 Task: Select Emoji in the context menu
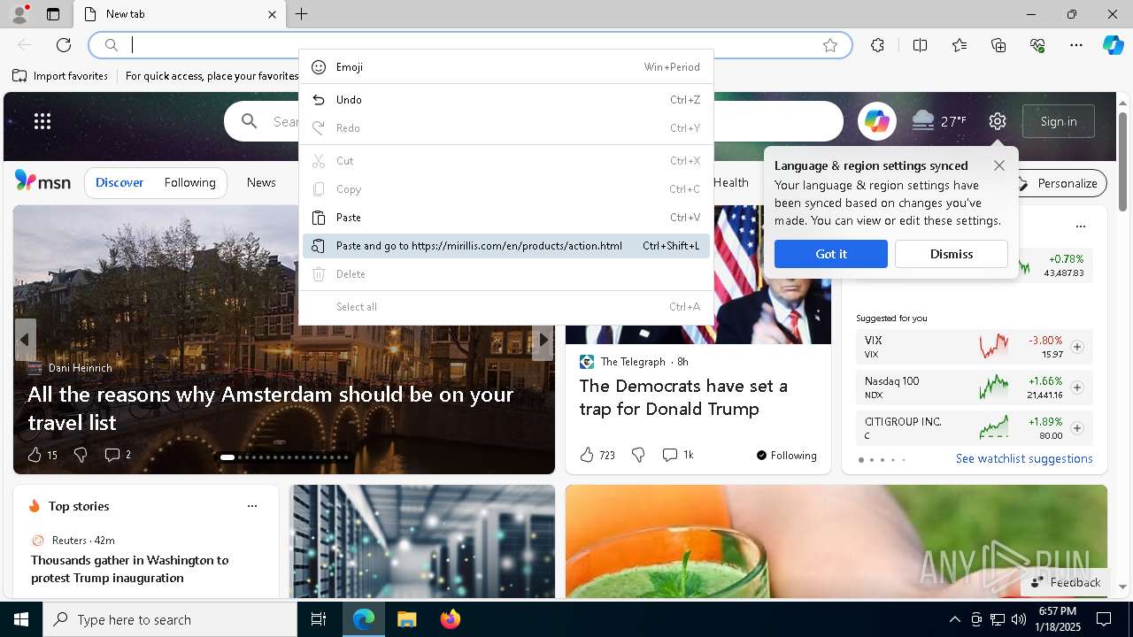point(506,67)
